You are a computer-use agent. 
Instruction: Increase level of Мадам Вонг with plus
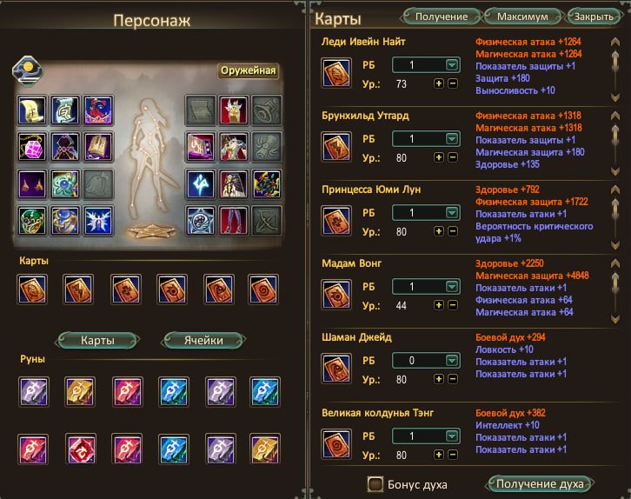[439, 305]
